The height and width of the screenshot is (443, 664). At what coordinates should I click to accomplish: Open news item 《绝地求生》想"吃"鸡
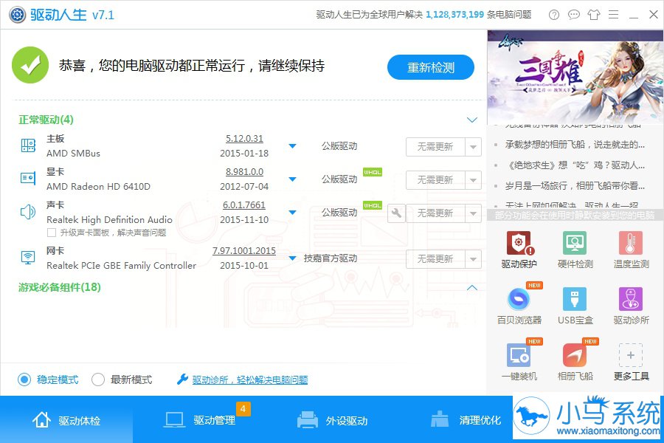point(575,165)
